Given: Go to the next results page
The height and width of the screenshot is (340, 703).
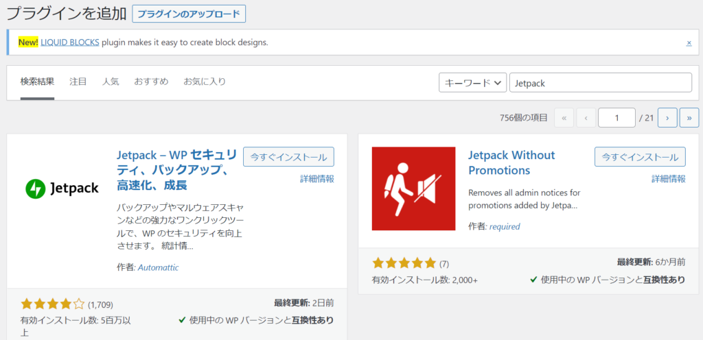Looking at the screenshot, I should point(667,118).
